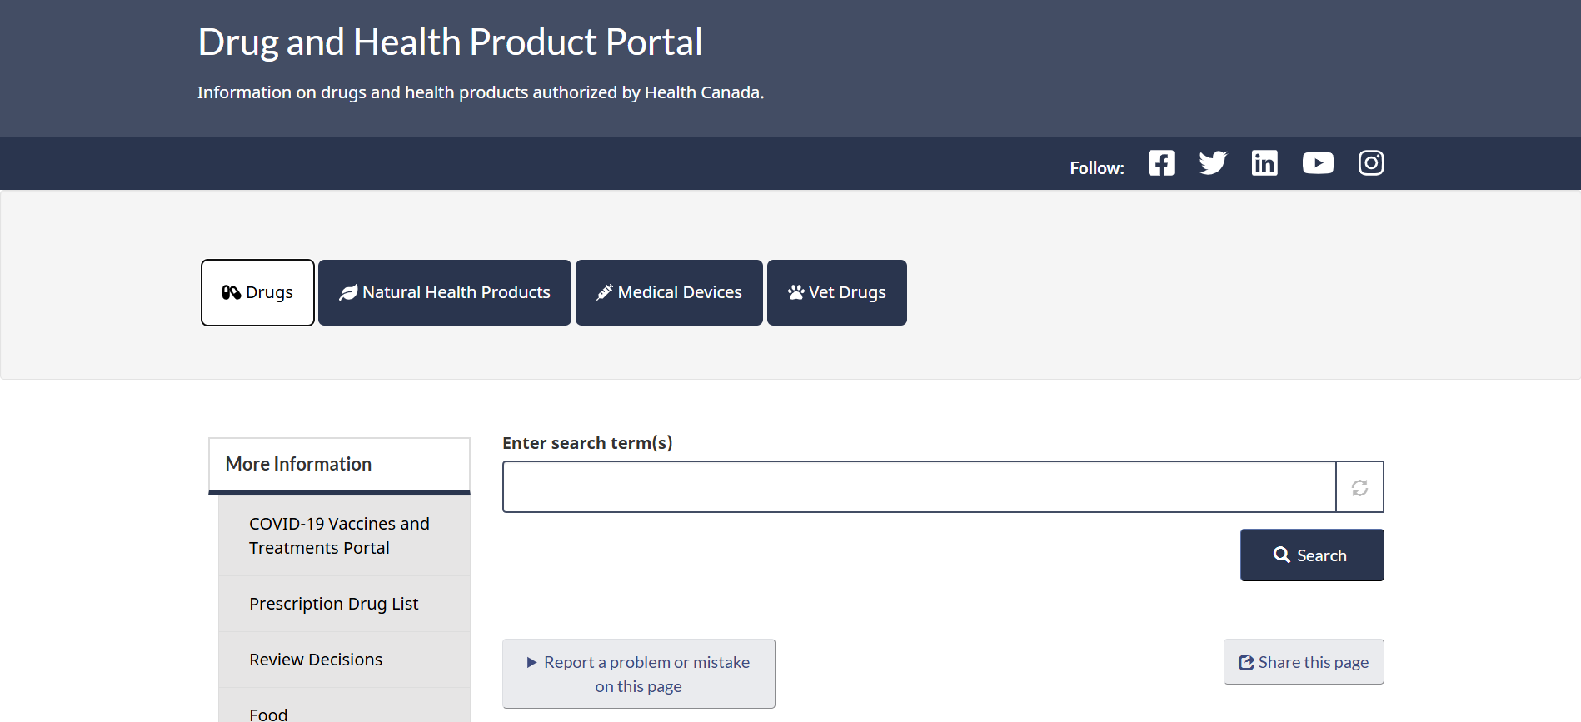The width and height of the screenshot is (1581, 722).
Task: Open the LinkedIn icon in Follow bar
Action: point(1264,163)
